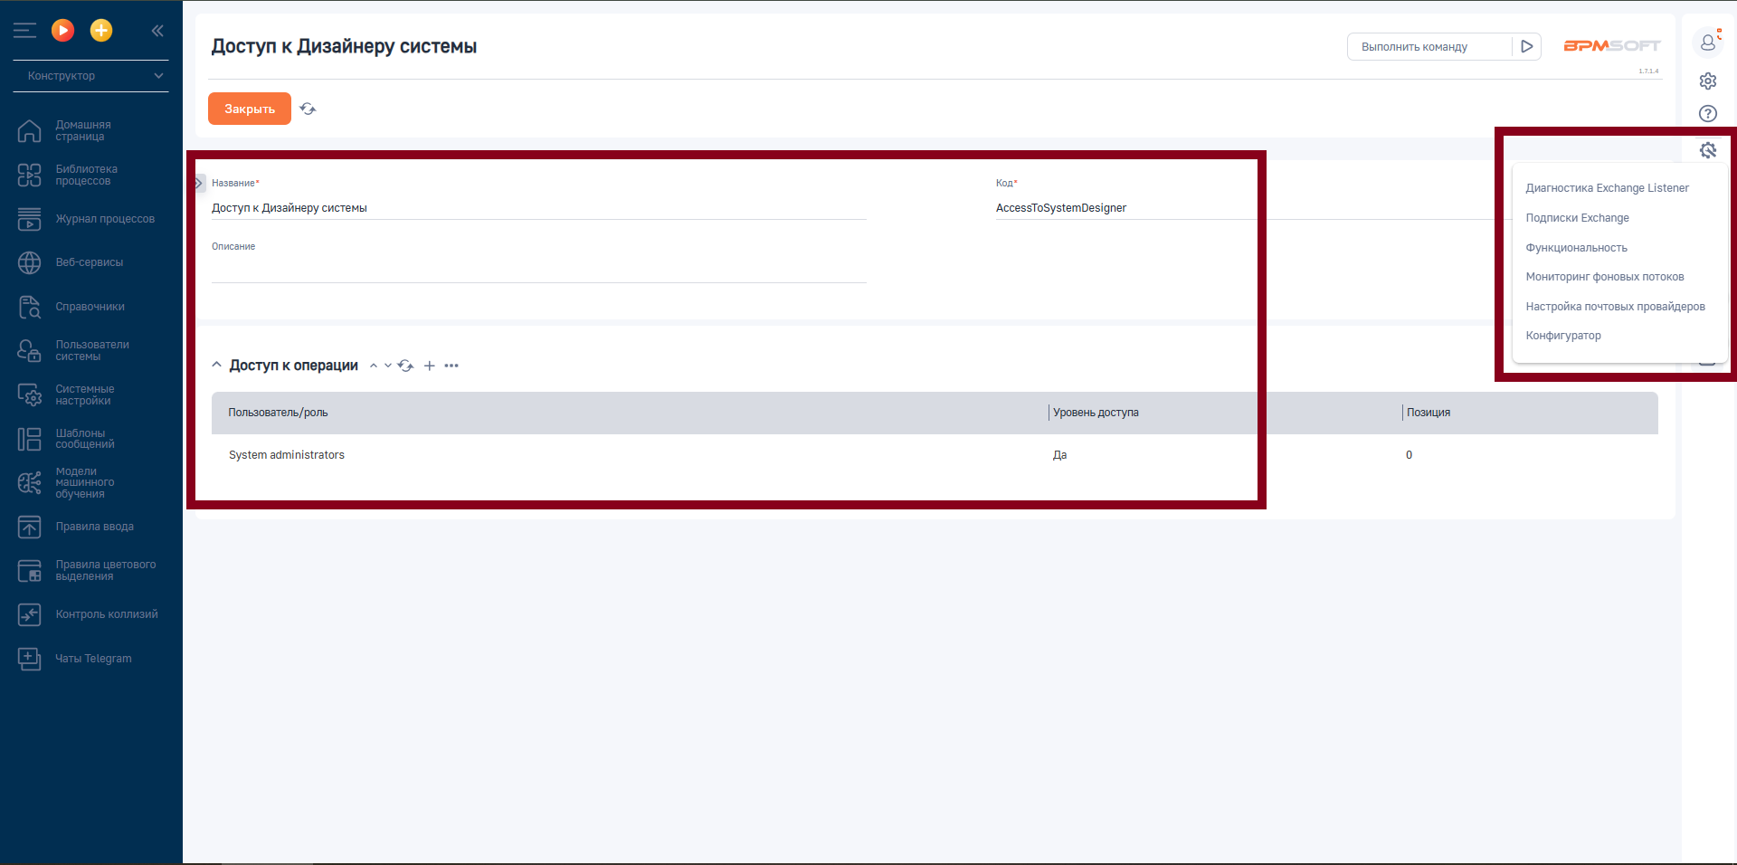The height and width of the screenshot is (865, 1737).
Task: Click refresh icon next to Закрыть
Action: point(308,109)
